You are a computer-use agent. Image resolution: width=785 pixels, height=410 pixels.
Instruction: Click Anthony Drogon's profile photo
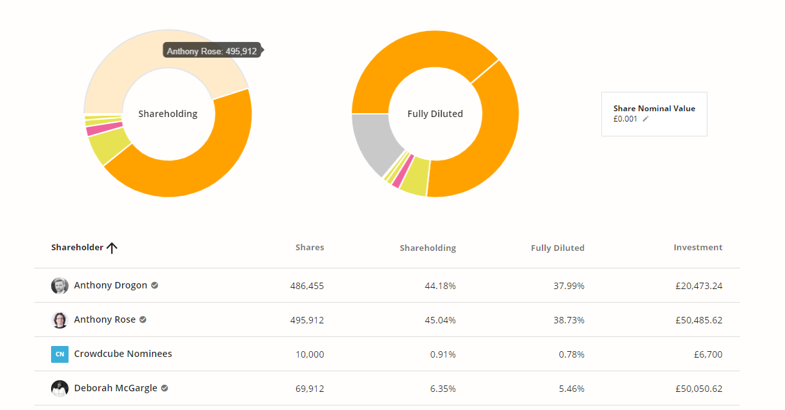click(x=59, y=286)
